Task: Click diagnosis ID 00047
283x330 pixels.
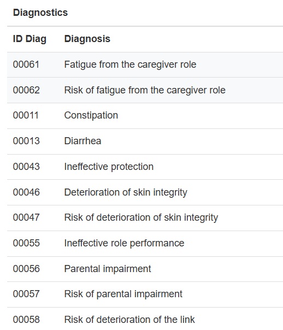Action: click(x=26, y=217)
